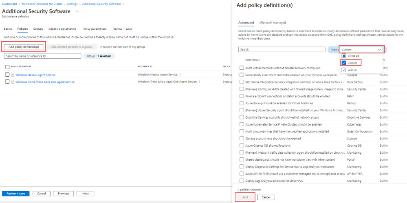Click Cancel in the Add policy panel
This screenshot has height=203, width=407.
(x=266, y=198)
